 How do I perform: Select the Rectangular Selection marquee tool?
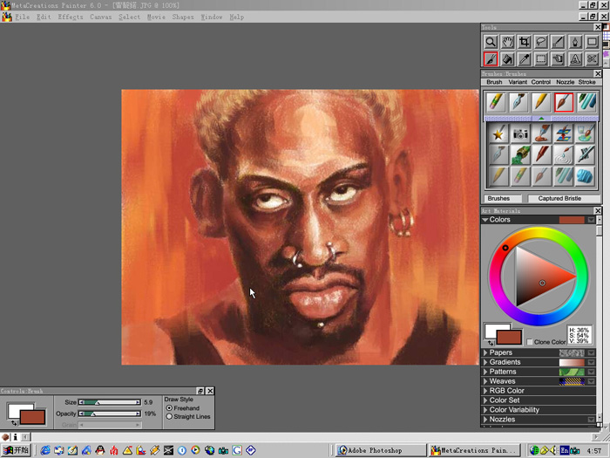541,59
